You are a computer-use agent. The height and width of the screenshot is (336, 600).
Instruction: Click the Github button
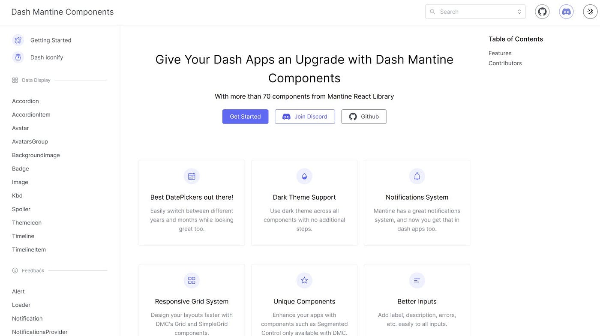364,117
